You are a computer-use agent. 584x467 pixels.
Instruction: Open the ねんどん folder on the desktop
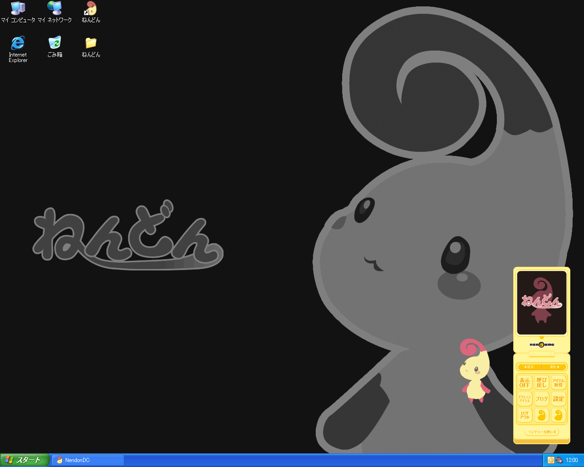[x=91, y=43]
